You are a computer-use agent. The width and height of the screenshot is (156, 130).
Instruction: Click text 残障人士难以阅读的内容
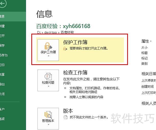tap(86, 97)
